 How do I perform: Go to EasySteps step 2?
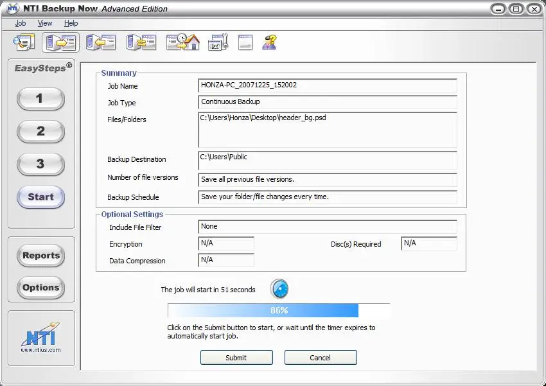pyautogui.click(x=40, y=131)
